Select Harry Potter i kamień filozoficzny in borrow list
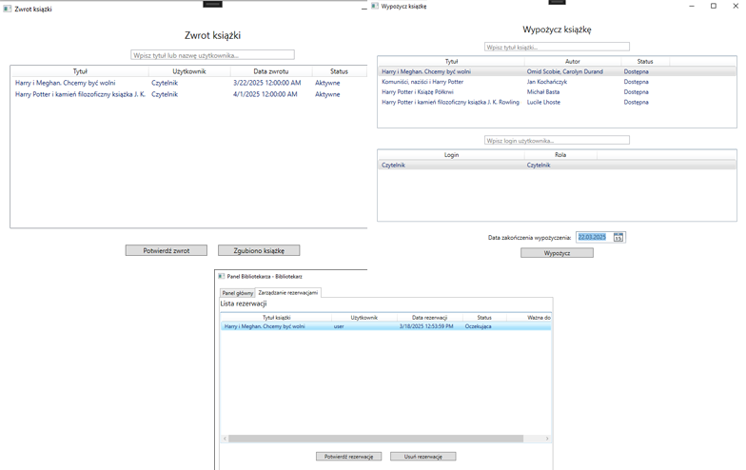Viewport: 746px width, 470px height. pos(557,103)
